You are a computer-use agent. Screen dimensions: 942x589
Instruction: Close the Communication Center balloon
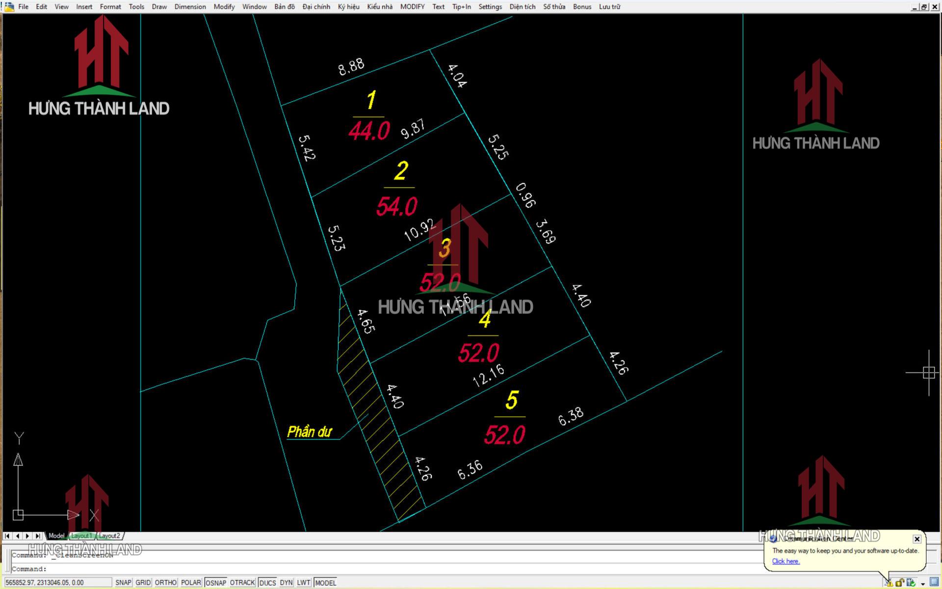pyautogui.click(x=916, y=539)
